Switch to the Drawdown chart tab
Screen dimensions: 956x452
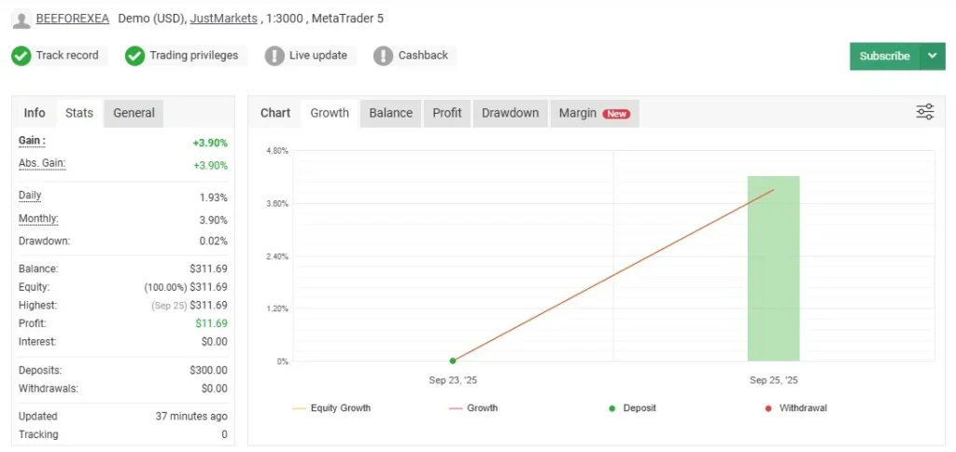tap(510, 113)
